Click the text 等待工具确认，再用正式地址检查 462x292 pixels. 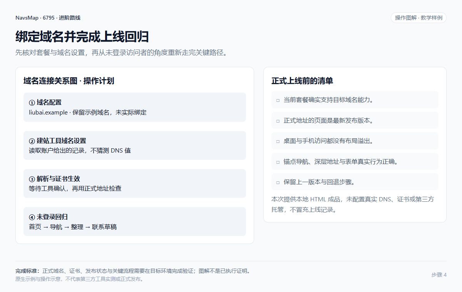75,189
